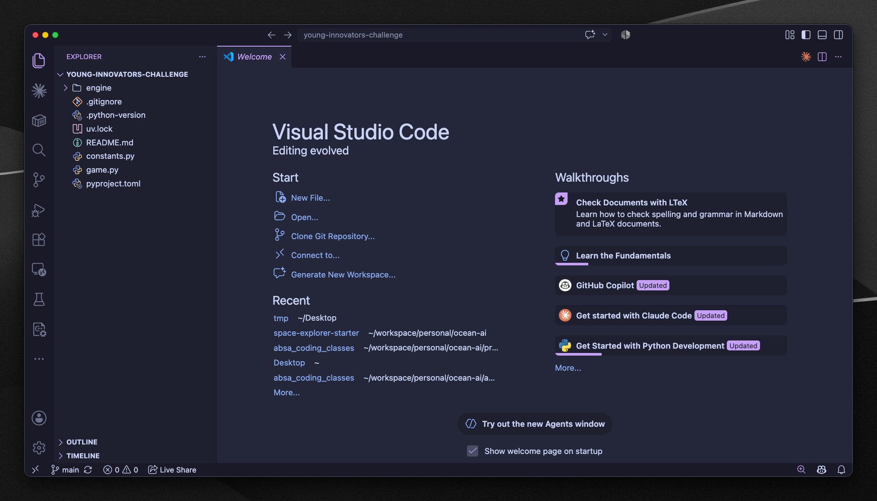Viewport: 877px width, 501px height.
Task: Click the Claude Code icon in editor toolbar
Action: click(x=806, y=57)
